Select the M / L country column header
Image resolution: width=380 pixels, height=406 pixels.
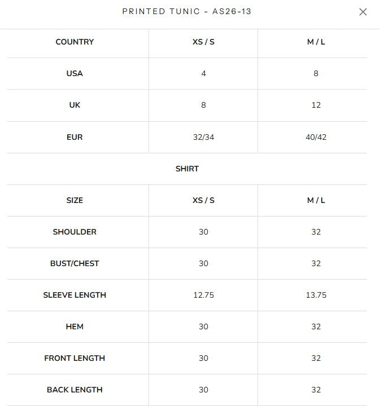coord(316,42)
